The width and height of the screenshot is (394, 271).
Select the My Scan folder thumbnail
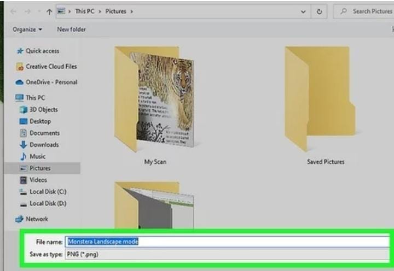[x=154, y=99]
